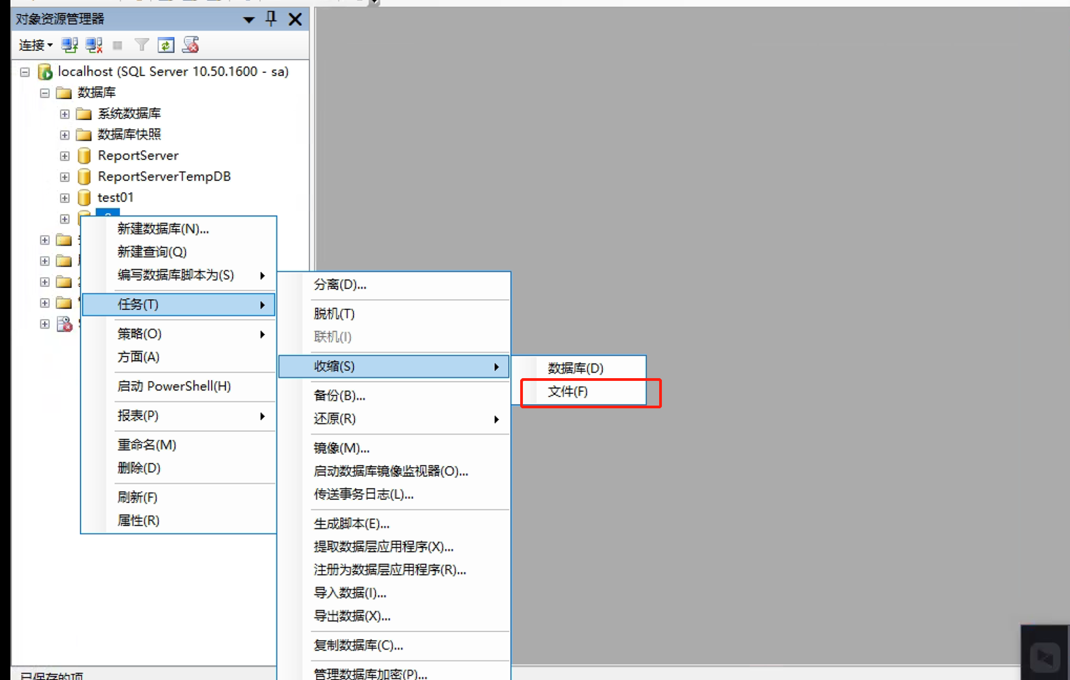The width and height of the screenshot is (1070, 680).
Task: Open the 任务(T) submenu
Action: [179, 305]
